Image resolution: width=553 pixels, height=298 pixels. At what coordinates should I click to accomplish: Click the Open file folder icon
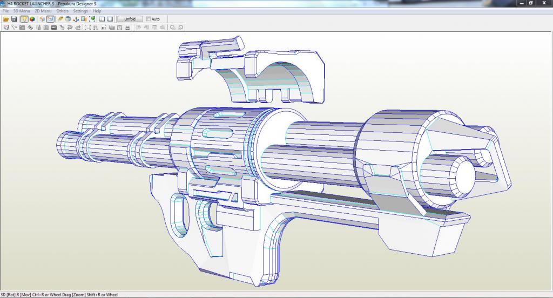pos(6,19)
